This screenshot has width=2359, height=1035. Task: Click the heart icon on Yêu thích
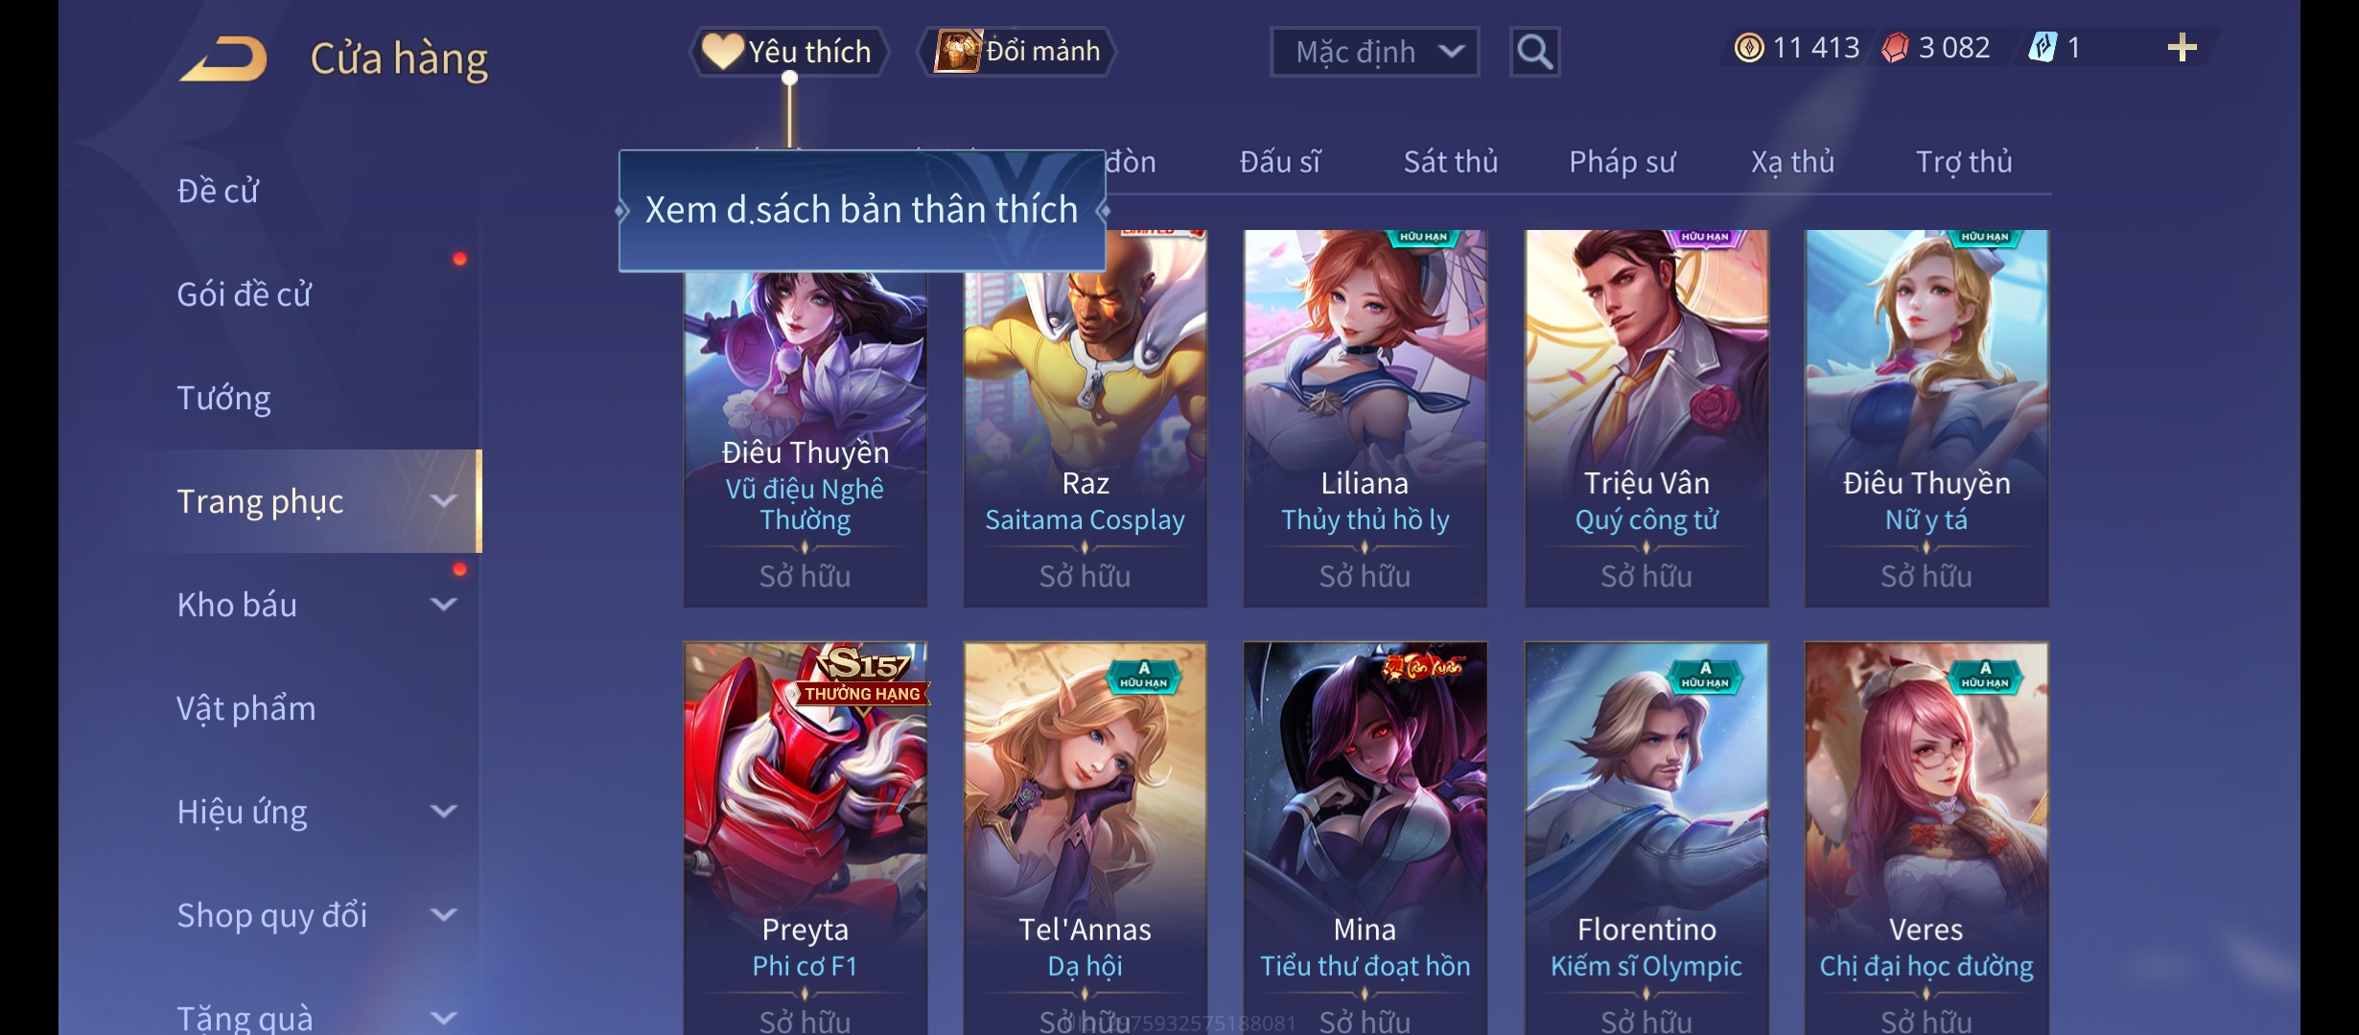pyautogui.click(x=722, y=51)
